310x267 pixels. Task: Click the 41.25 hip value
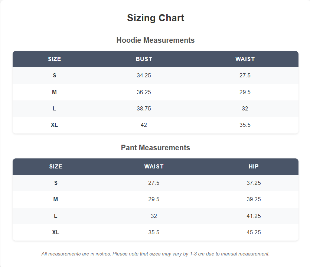click(254, 216)
